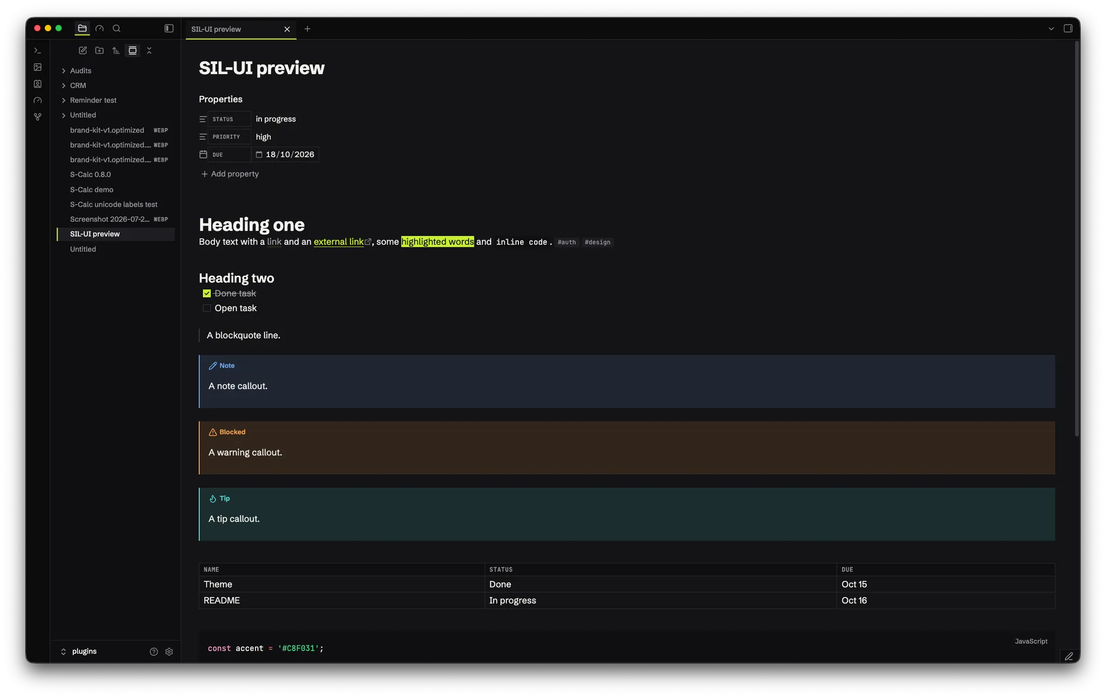Click Add property
This screenshot has width=1106, height=697.
tap(230, 174)
